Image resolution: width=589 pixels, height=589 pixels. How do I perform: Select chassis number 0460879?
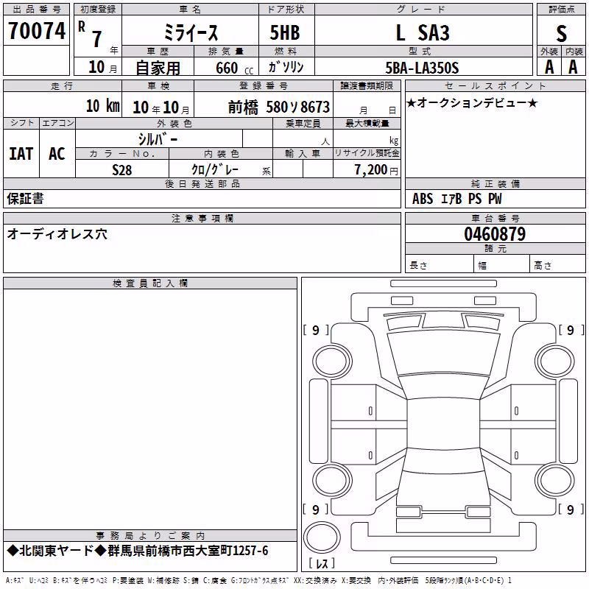click(495, 234)
